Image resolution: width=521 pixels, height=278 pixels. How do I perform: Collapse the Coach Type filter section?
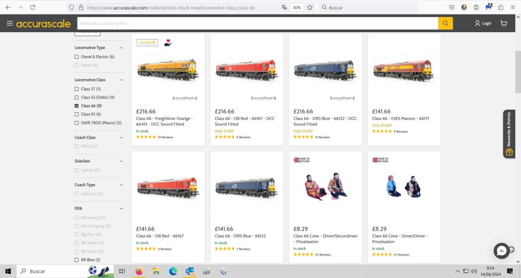(121, 185)
